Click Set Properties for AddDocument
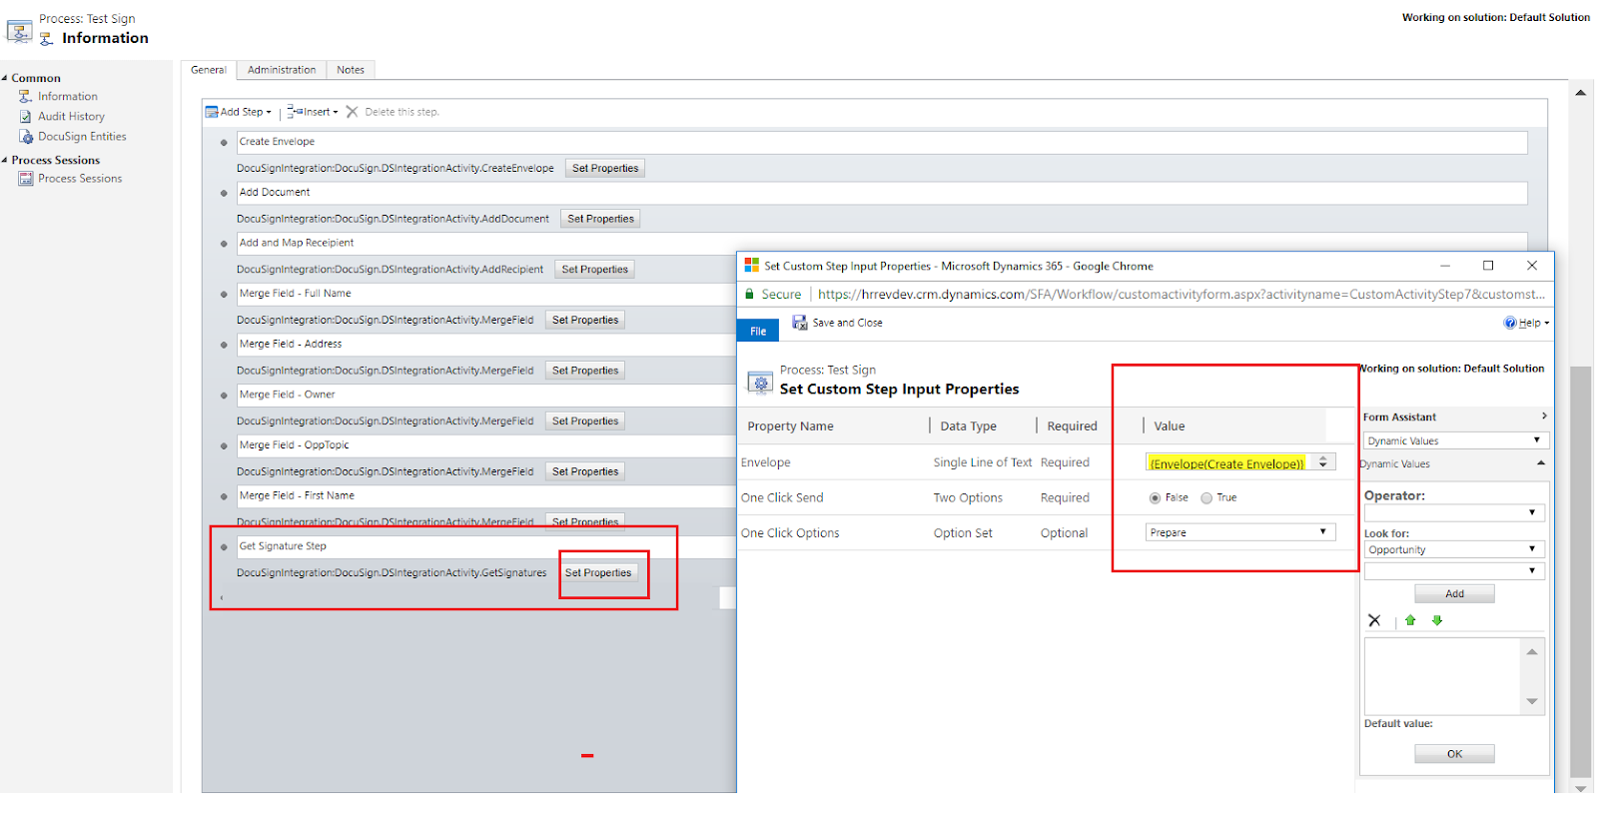The image size is (1598, 835). (x=600, y=219)
